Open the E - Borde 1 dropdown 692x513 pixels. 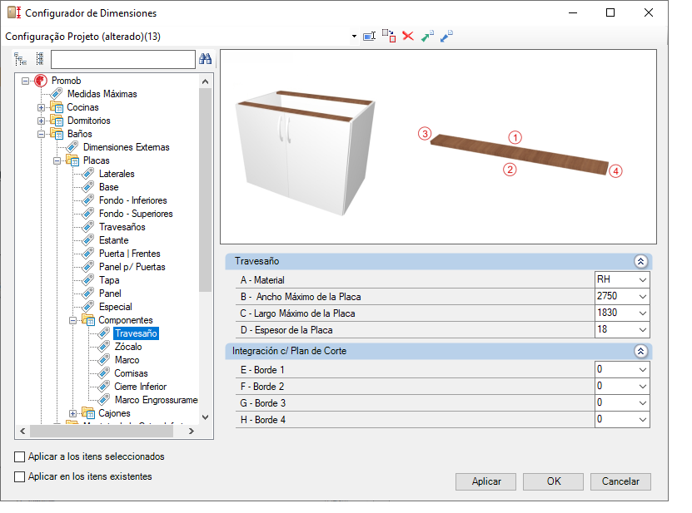(643, 370)
